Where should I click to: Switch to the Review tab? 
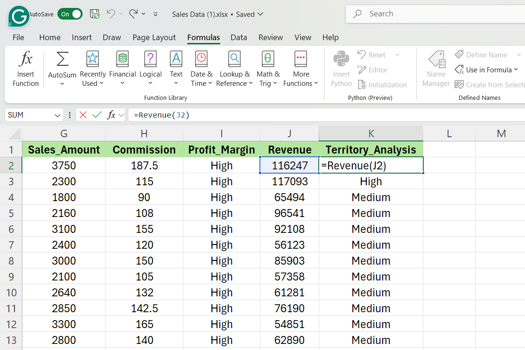[271, 37]
